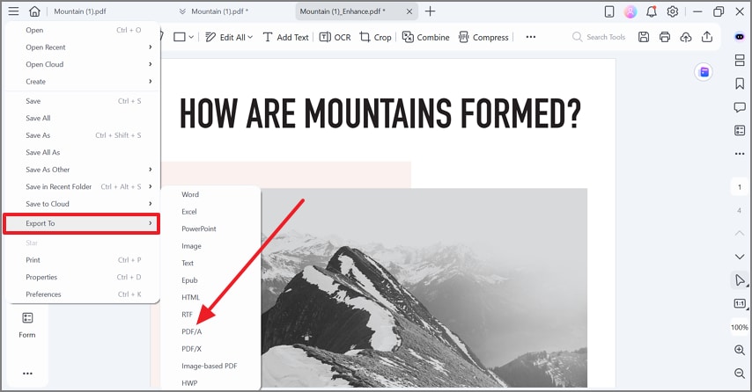Open the user profile avatar
The width and height of the screenshot is (752, 392).
630,11
